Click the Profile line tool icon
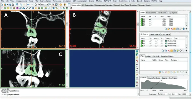The height and width of the screenshot is (99, 193). (x=2, y=8)
